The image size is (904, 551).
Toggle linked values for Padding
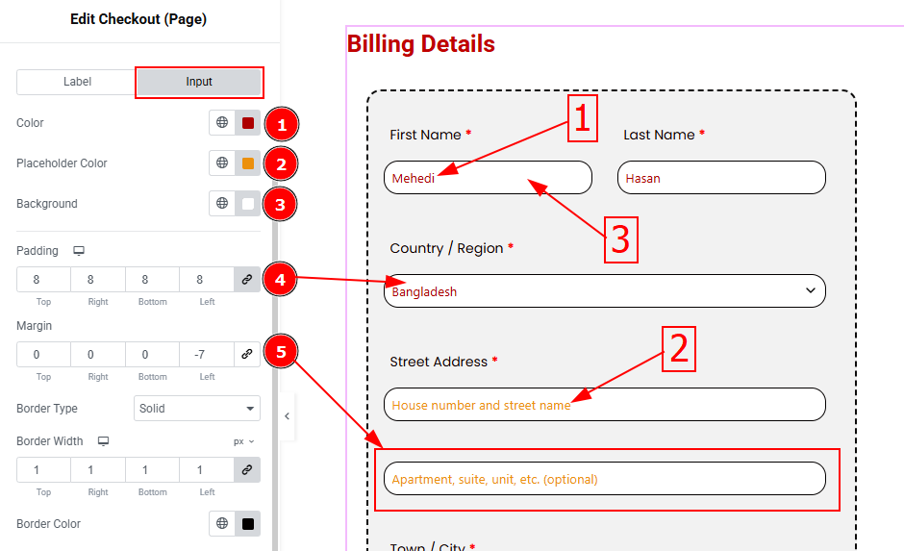pos(247,280)
